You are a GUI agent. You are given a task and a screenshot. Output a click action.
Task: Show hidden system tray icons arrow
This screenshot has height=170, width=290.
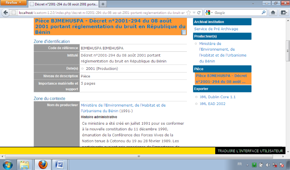[x=247, y=165]
